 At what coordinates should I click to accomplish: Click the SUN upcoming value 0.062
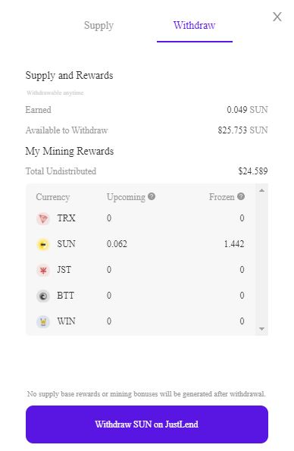(117, 244)
